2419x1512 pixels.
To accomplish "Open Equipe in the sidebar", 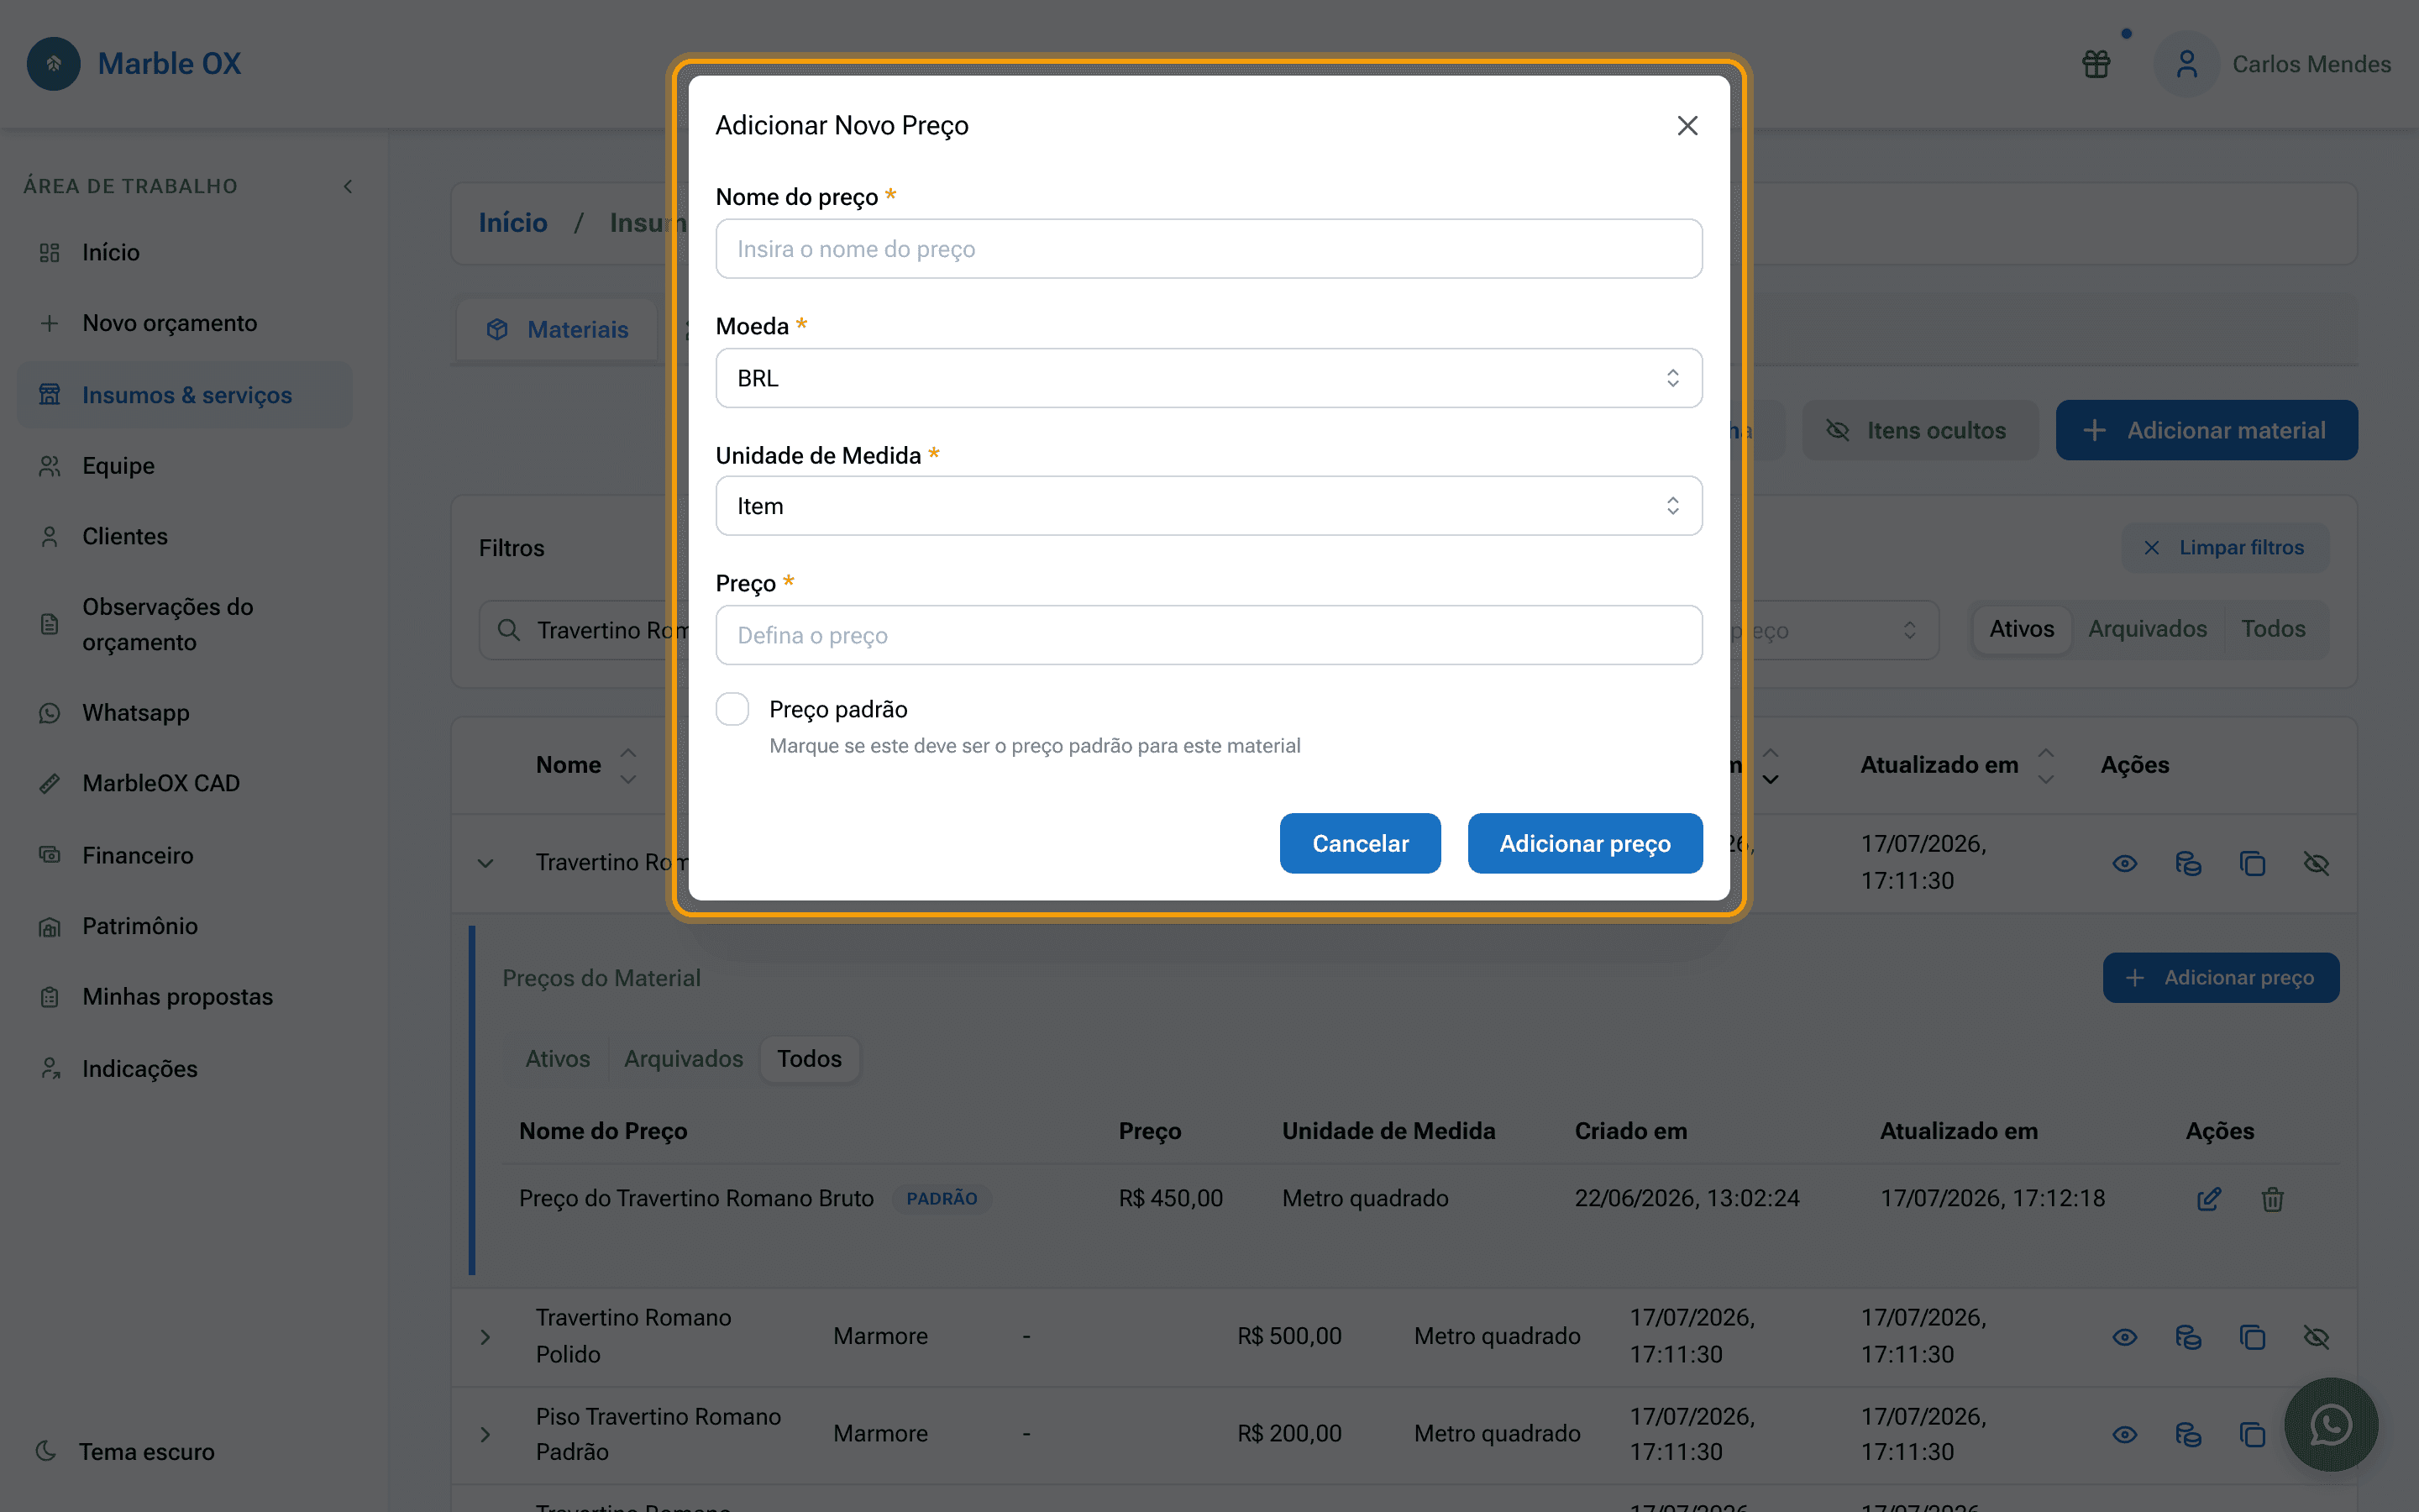I will point(185,466).
